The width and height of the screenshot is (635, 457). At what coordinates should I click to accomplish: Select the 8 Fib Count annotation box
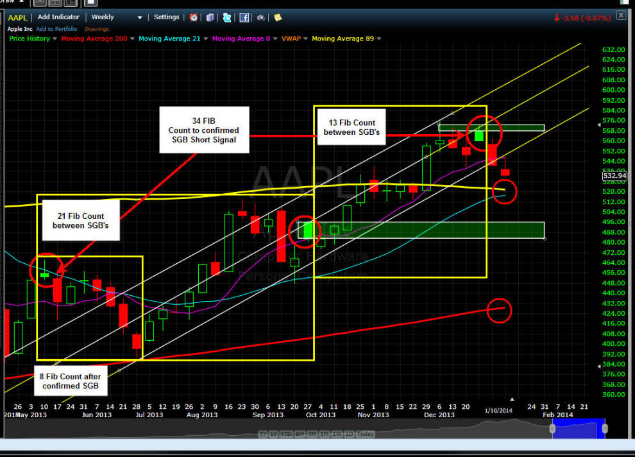pos(71,381)
